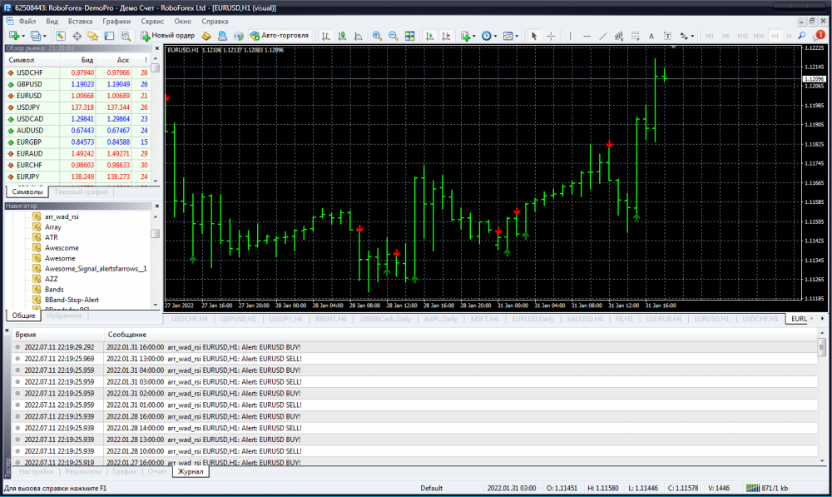Switch timeframe to M1
Image resolution: width=832 pixels, height=497 pixels.
pyautogui.click(x=710, y=36)
